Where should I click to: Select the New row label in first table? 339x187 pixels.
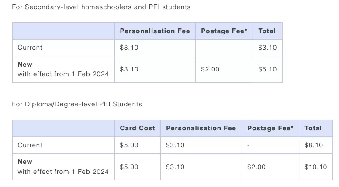(x=25, y=65)
